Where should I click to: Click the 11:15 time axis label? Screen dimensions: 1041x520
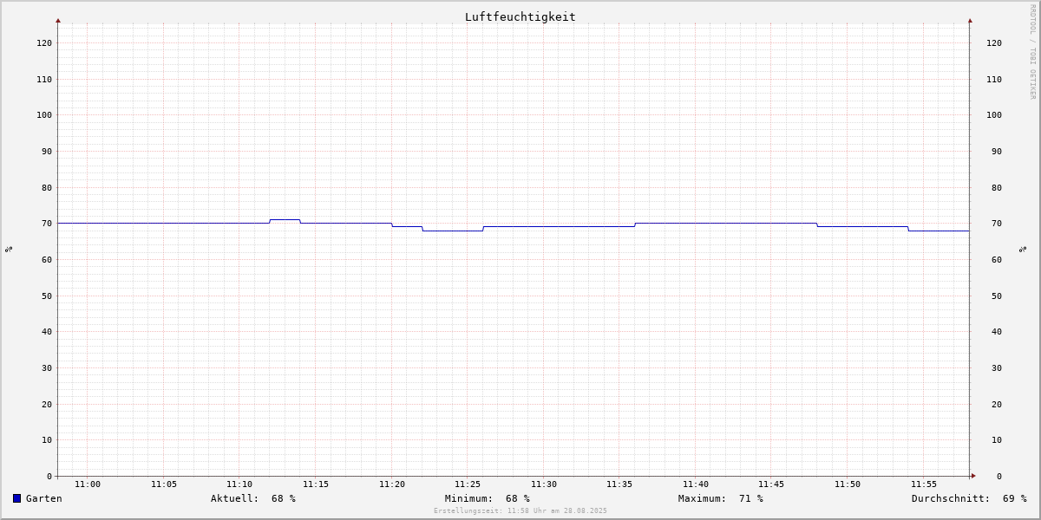coord(316,484)
